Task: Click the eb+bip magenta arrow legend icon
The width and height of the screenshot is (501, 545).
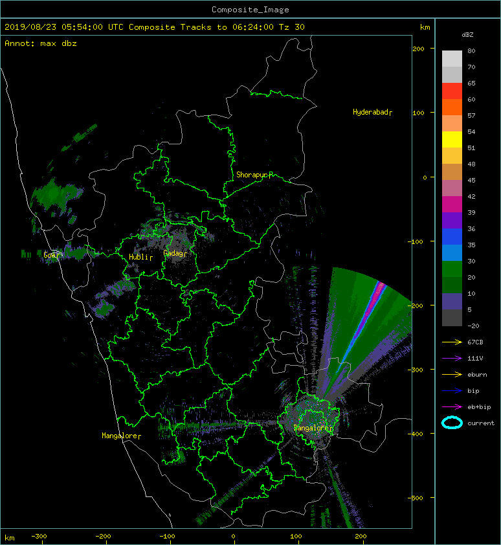Action: [452, 406]
